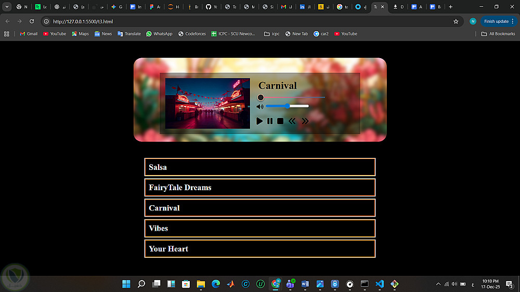Open the ICPC - SCU Newco... bookmark
This screenshot has width=520, height=292.
[233, 34]
